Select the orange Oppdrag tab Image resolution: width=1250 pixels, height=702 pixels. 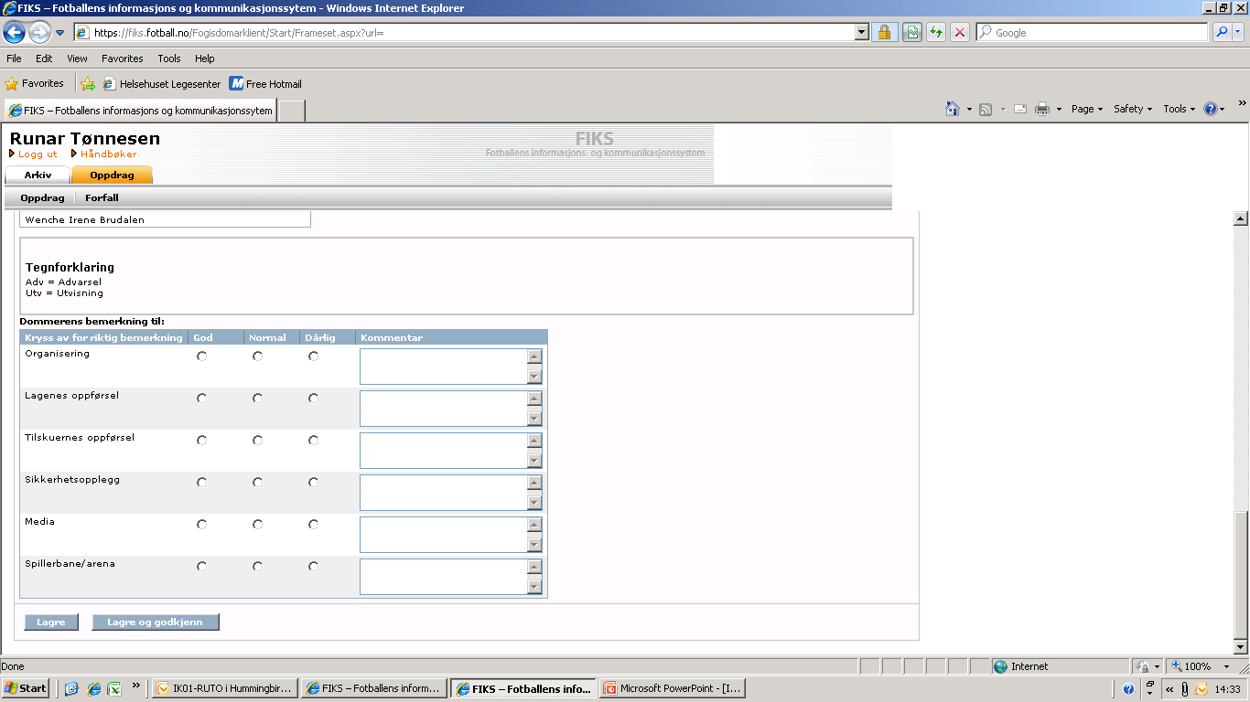tap(112, 175)
